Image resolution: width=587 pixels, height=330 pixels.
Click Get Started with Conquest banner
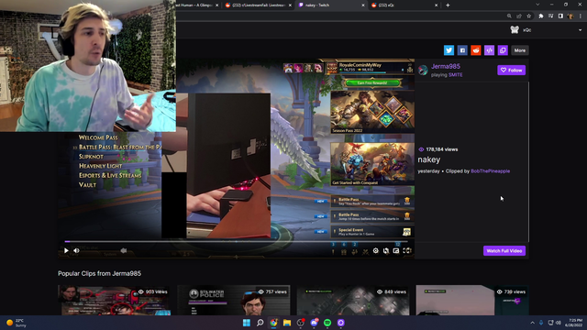[372, 164]
